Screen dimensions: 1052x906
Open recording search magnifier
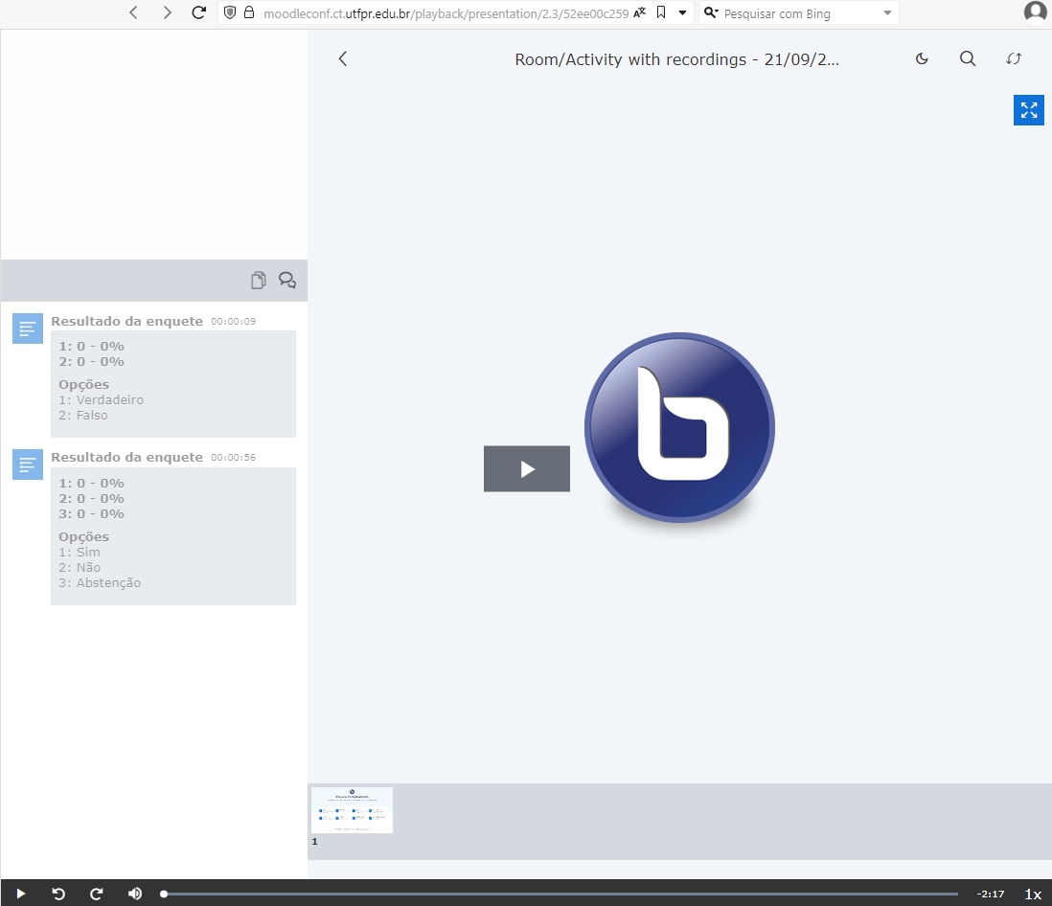click(968, 59)
